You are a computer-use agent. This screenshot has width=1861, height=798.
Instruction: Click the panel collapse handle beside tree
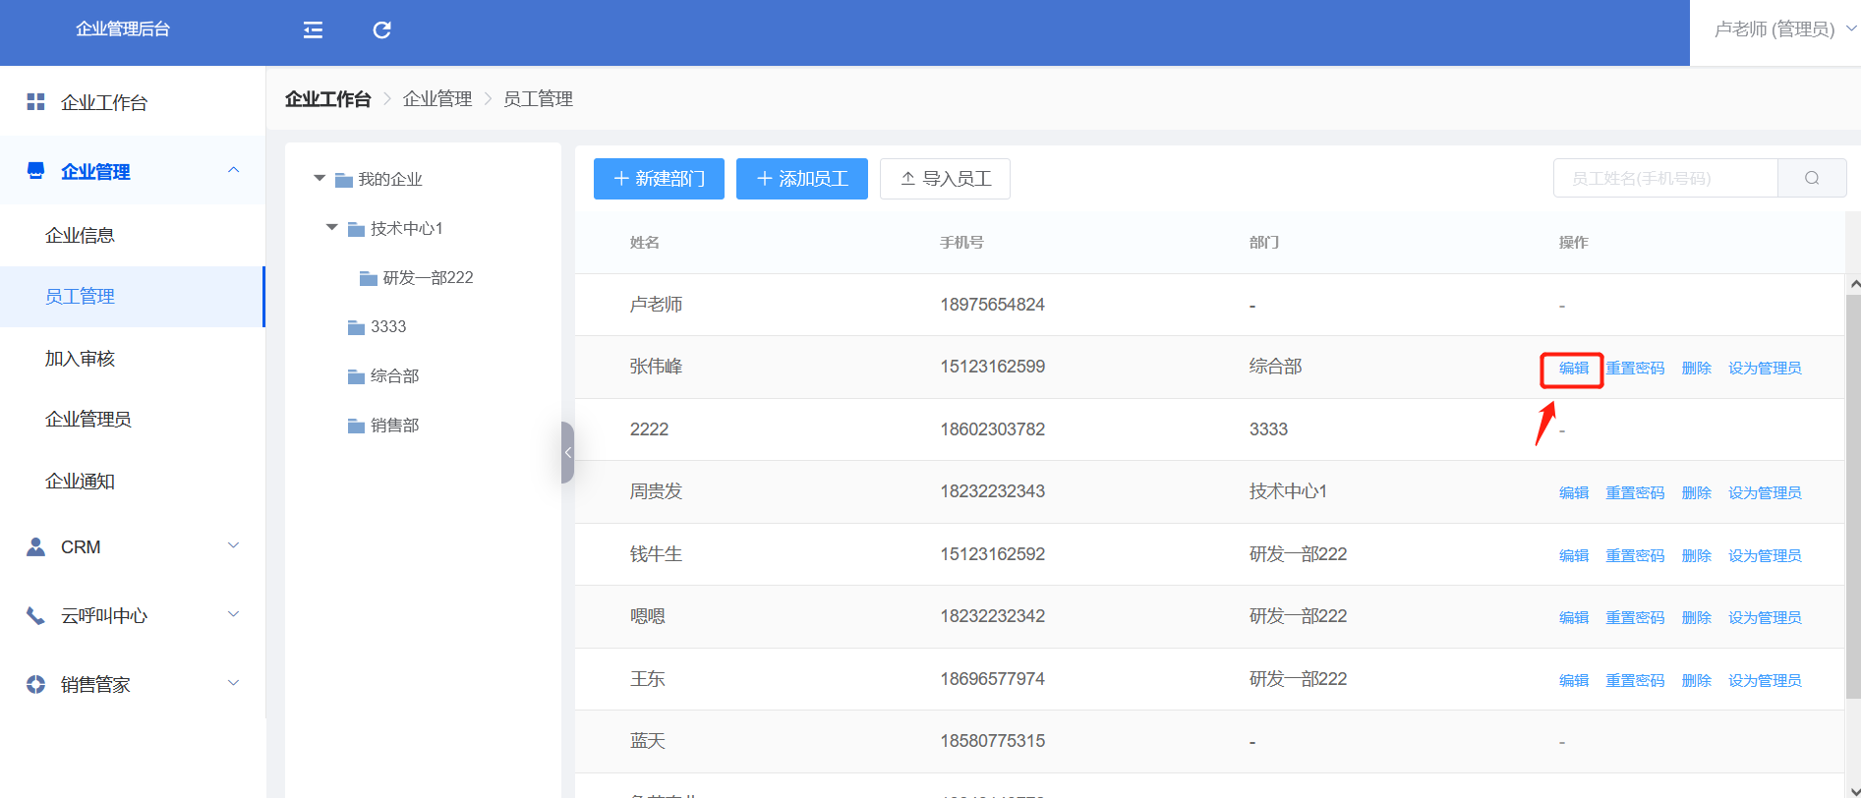click(x=567, y=452)
